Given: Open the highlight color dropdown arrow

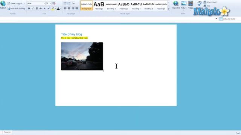Looking at the screenshot, I should 55,9.
